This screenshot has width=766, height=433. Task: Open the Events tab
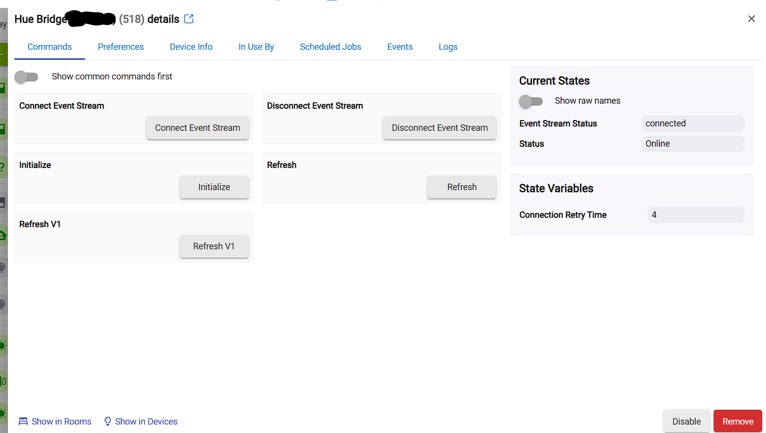pyautogui.click(x=400, y=47)
